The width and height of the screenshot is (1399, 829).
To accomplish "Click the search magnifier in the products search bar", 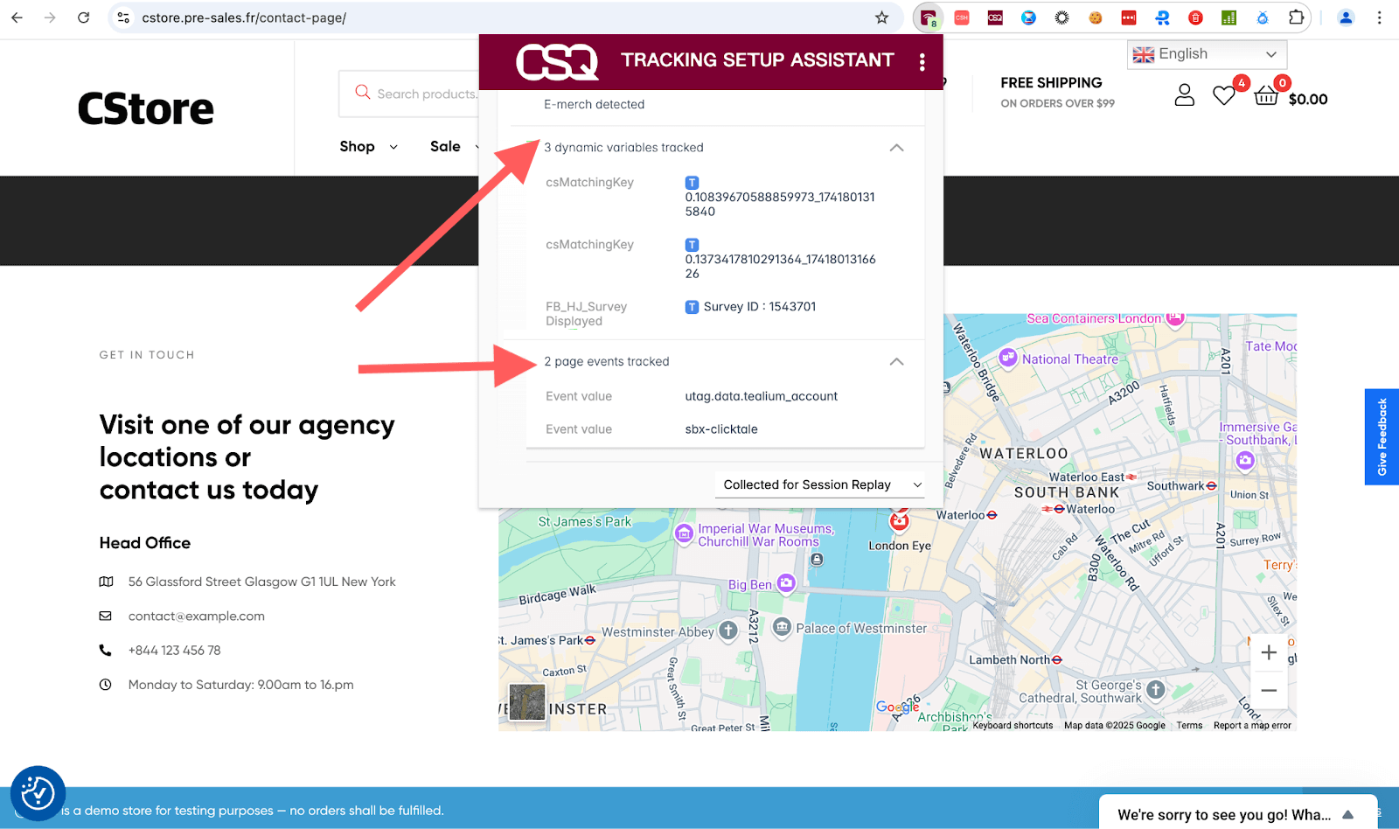I will (362, 92).
